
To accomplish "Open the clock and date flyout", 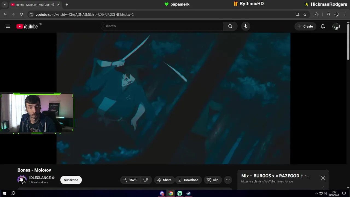I will pyautogui.click(x=334, y=193).
